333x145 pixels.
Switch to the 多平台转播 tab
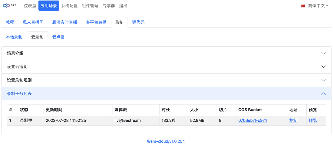coord(96,22)
